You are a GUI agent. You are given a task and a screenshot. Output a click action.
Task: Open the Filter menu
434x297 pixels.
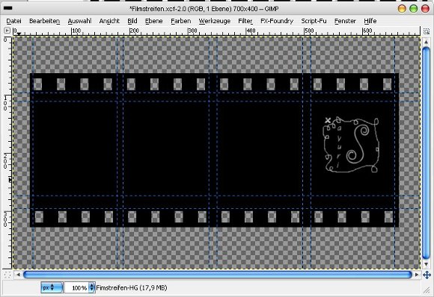pos(245,21)
